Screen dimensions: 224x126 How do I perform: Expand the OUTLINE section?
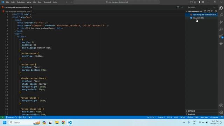[x=202, y=111]
